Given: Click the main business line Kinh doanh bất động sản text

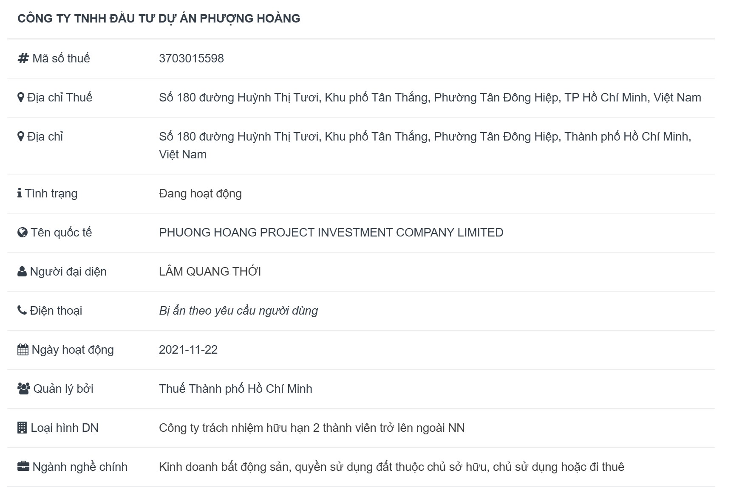Looking at the screenshot, I should coord(391,467).
